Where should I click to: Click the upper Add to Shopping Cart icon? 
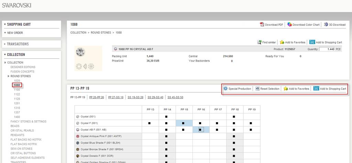312,42
